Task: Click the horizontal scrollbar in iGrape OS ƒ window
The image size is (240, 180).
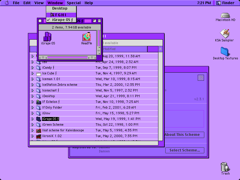Action: [x=67, y=58]
